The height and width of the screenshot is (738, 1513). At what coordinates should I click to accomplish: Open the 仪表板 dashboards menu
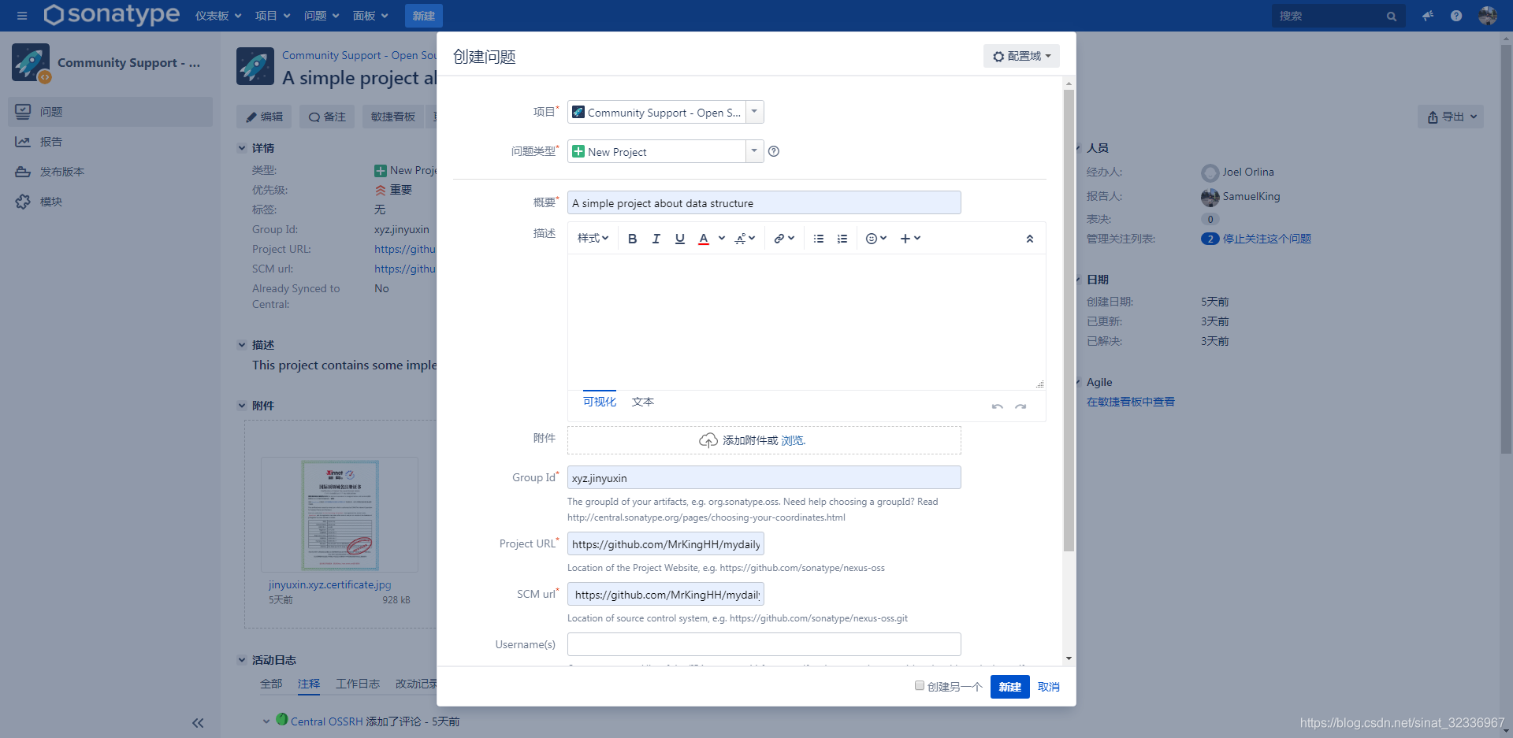(218, 16)
